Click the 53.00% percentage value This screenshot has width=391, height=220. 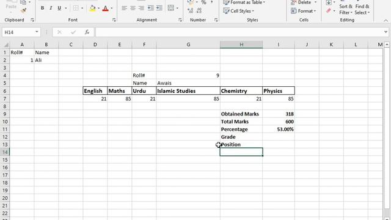279,129
